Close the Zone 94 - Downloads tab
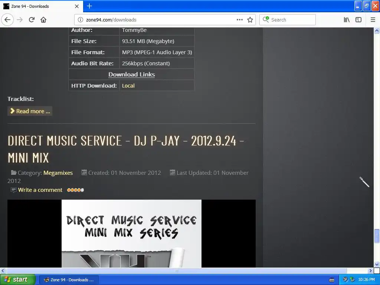This screenshot has width=380, height=285. [x=77, y=6]
